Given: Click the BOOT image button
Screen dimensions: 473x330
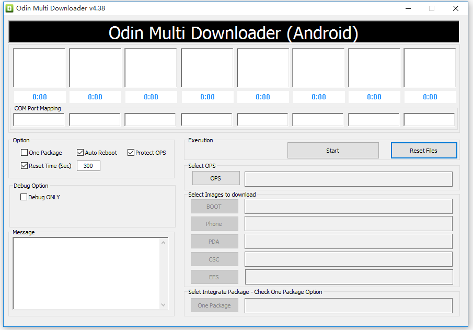Looking at the screenshot, I should (214, 207).
